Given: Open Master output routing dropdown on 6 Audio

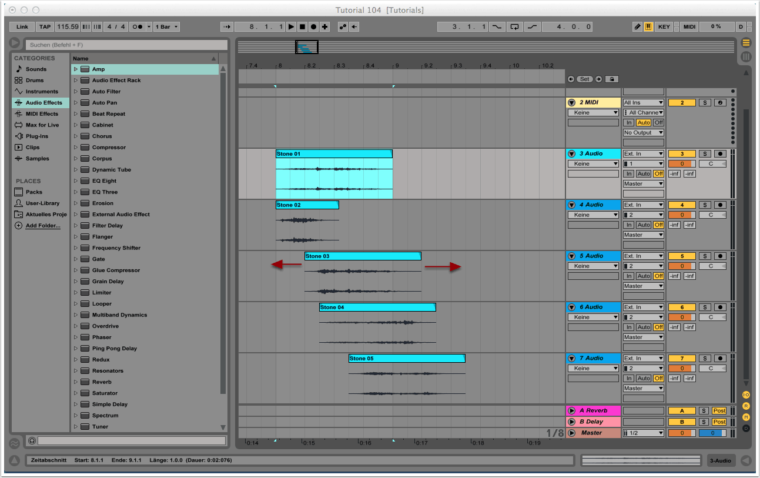Looking at the screenshot, I should click(643, 337).
